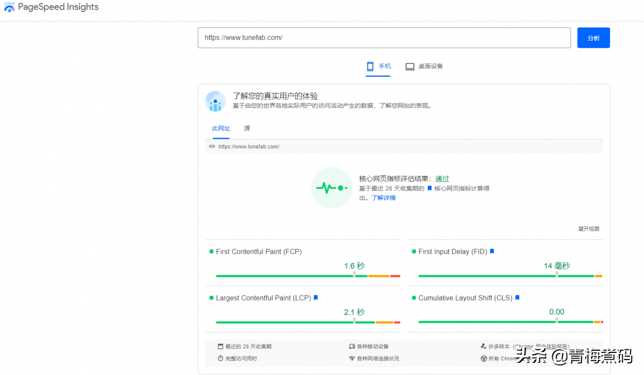Screen dimensions: 644x375
Task: Select the 源 tab
Action: (247, 129)
